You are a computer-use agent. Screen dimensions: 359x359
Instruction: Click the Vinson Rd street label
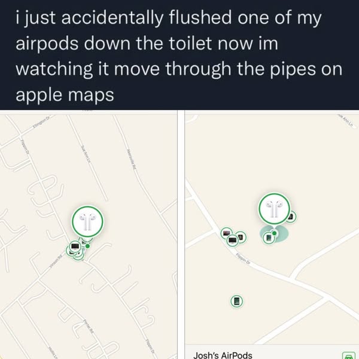[x=55, y=261]
